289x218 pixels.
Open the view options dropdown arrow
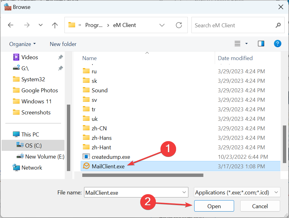[x=246, y=44]
